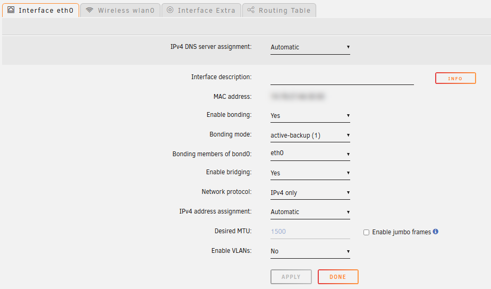Viewport: 491px width, 289px height.
Task: Click the DONE button
Action: coord(337,277)
